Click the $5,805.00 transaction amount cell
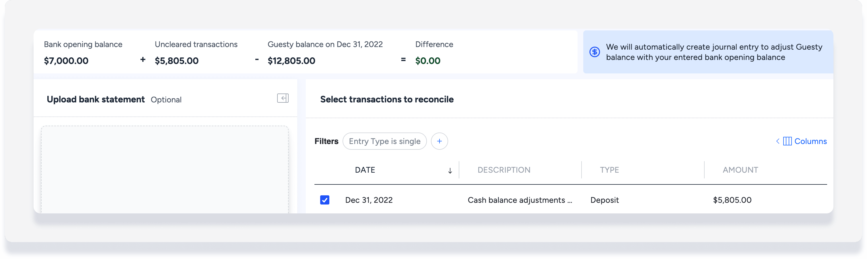 (732, 200)
